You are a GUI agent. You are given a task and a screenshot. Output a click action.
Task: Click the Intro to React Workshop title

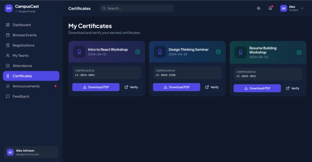click(x=108, y=50)
